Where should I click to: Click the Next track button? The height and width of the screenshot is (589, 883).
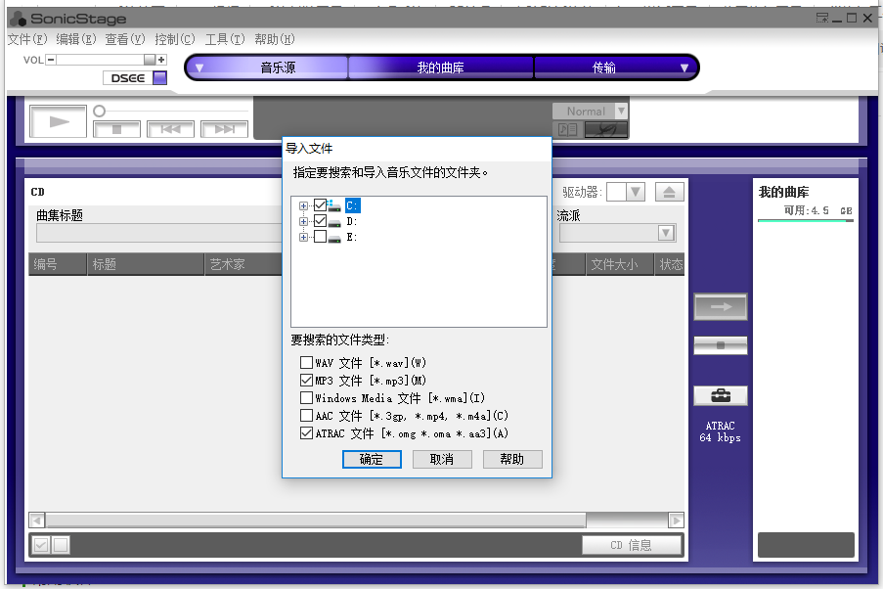tap(224, 129)
